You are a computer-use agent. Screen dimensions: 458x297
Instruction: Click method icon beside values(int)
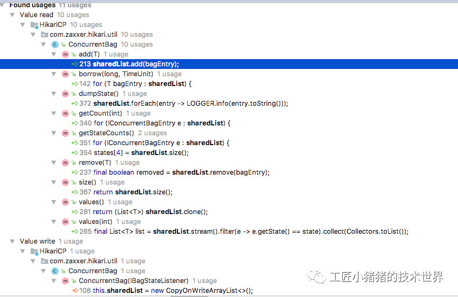coord(65,222)
